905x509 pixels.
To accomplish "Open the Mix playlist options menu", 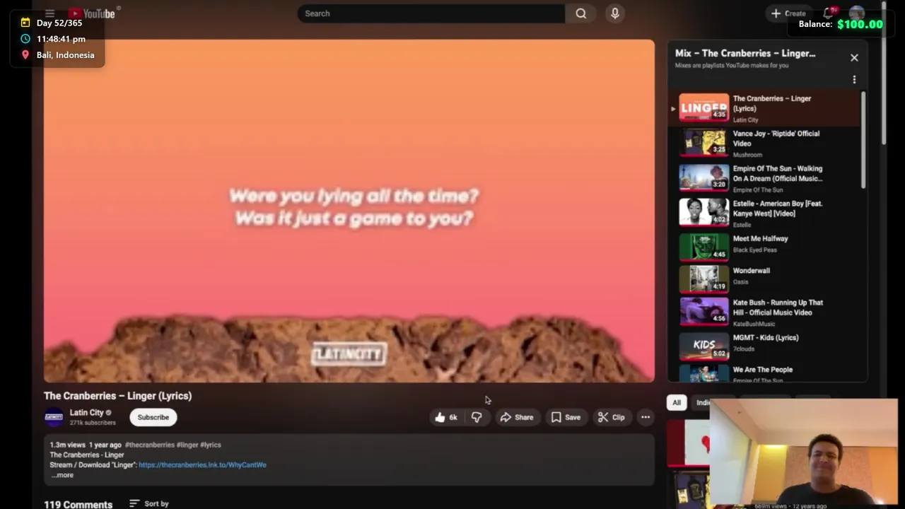I will (854, 79).
